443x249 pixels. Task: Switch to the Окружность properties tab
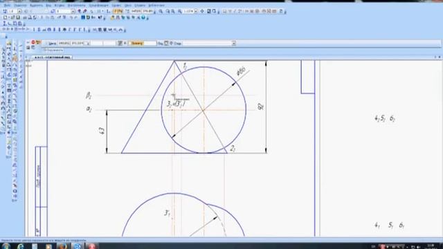point(53,50)
